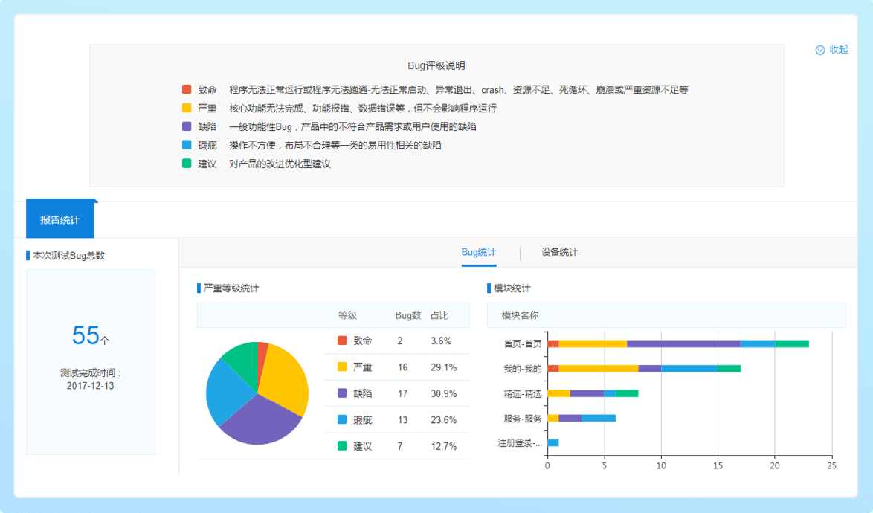Click the purple 缺陷 swatch in rating legend
The image size is (873, 513).
pos(187,126)
